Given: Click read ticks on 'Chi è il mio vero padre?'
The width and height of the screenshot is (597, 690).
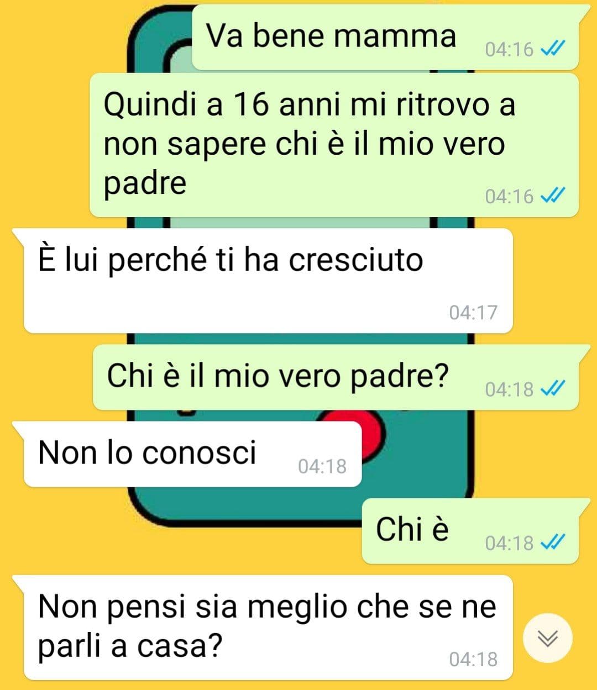Looking at the screenshot, I should [552, 389].
